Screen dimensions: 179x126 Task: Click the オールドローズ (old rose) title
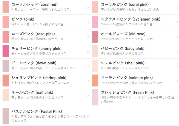tap(123, 34)
